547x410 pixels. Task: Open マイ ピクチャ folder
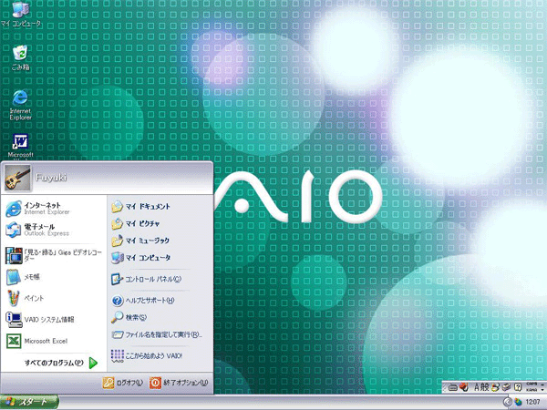135,223
